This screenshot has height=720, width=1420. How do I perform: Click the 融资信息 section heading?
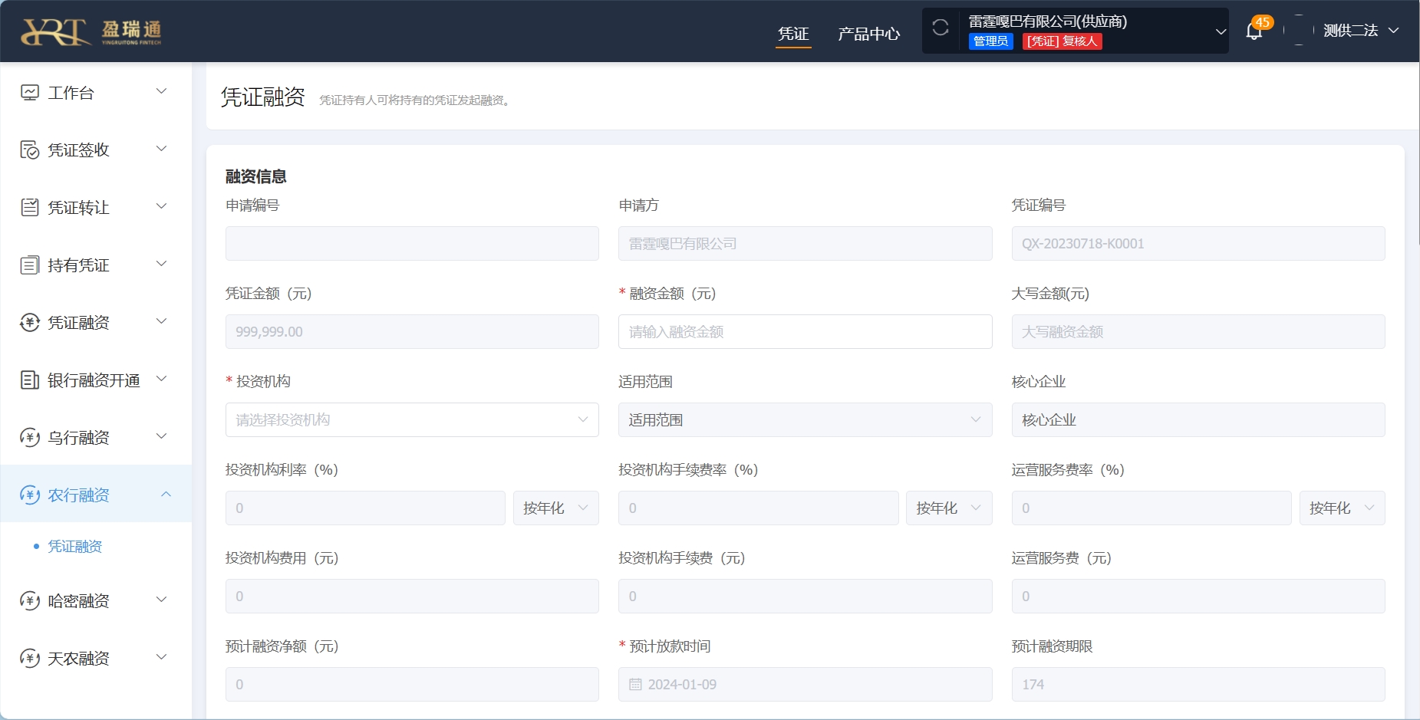pyautogui.click(x=255, y=176)
